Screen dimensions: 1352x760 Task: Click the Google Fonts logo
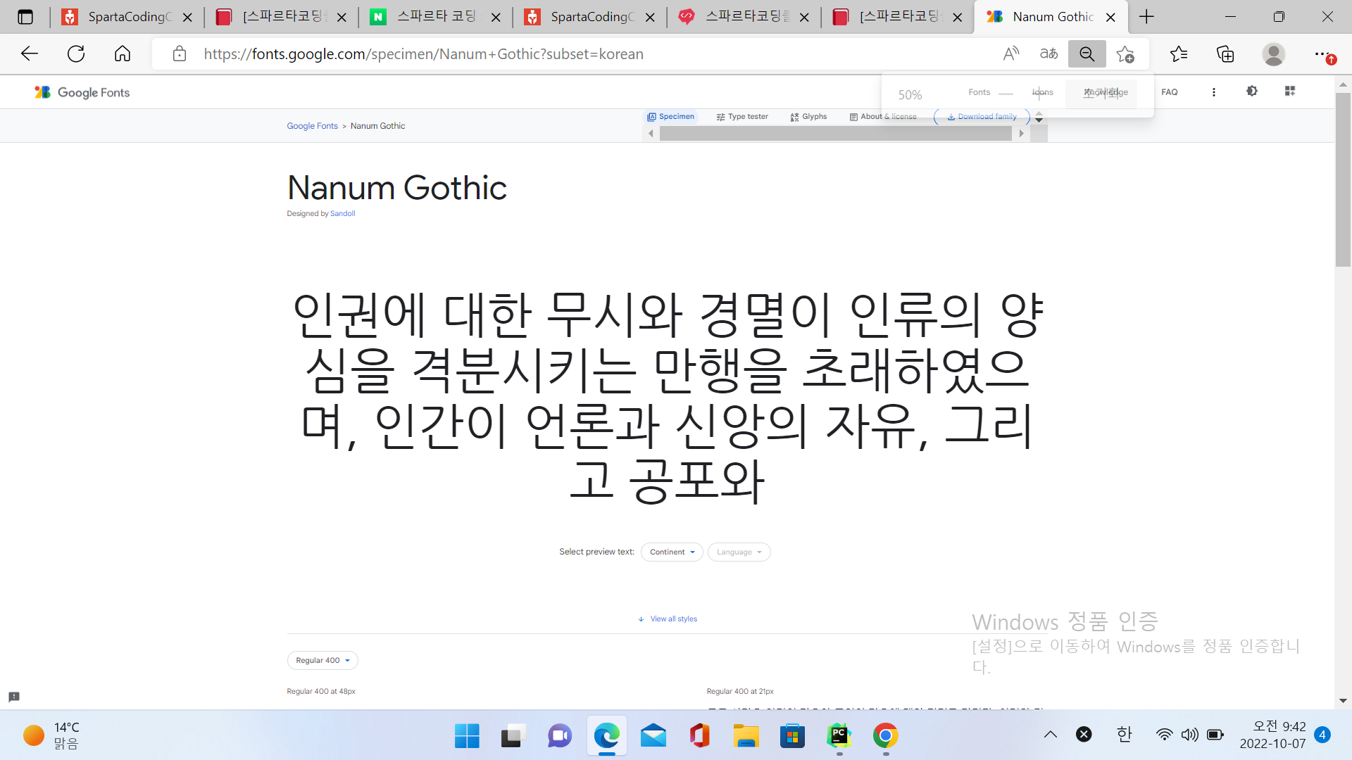(82, 92)
